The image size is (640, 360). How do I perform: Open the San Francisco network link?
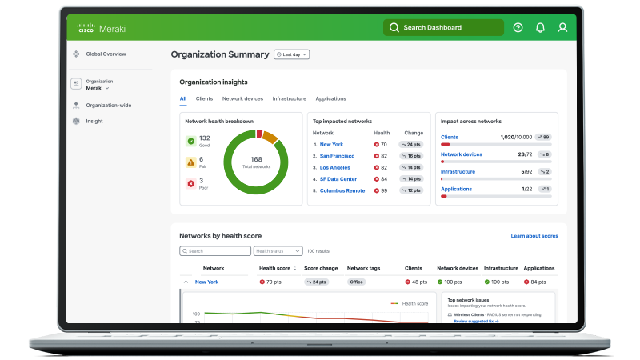coord(337,156)
